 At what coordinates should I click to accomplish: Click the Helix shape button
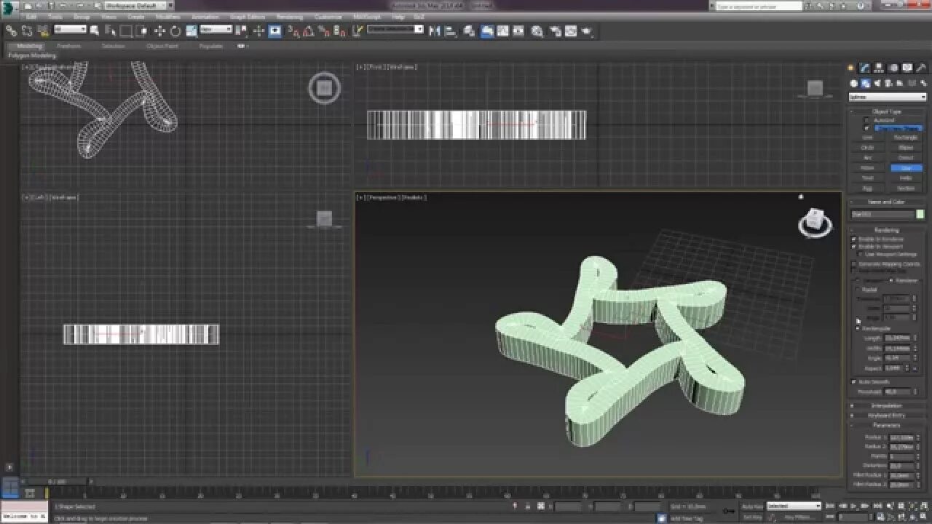pos(906,178)
